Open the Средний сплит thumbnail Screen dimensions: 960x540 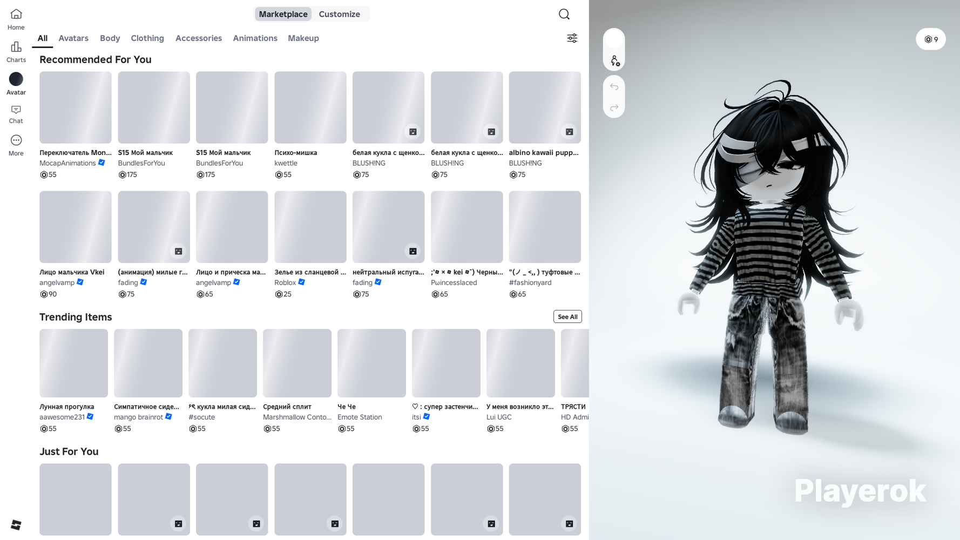[297, 363]
